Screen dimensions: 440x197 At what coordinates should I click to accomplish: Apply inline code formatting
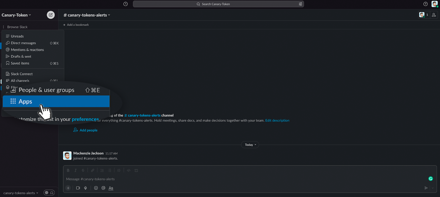[x=129, y=170]
